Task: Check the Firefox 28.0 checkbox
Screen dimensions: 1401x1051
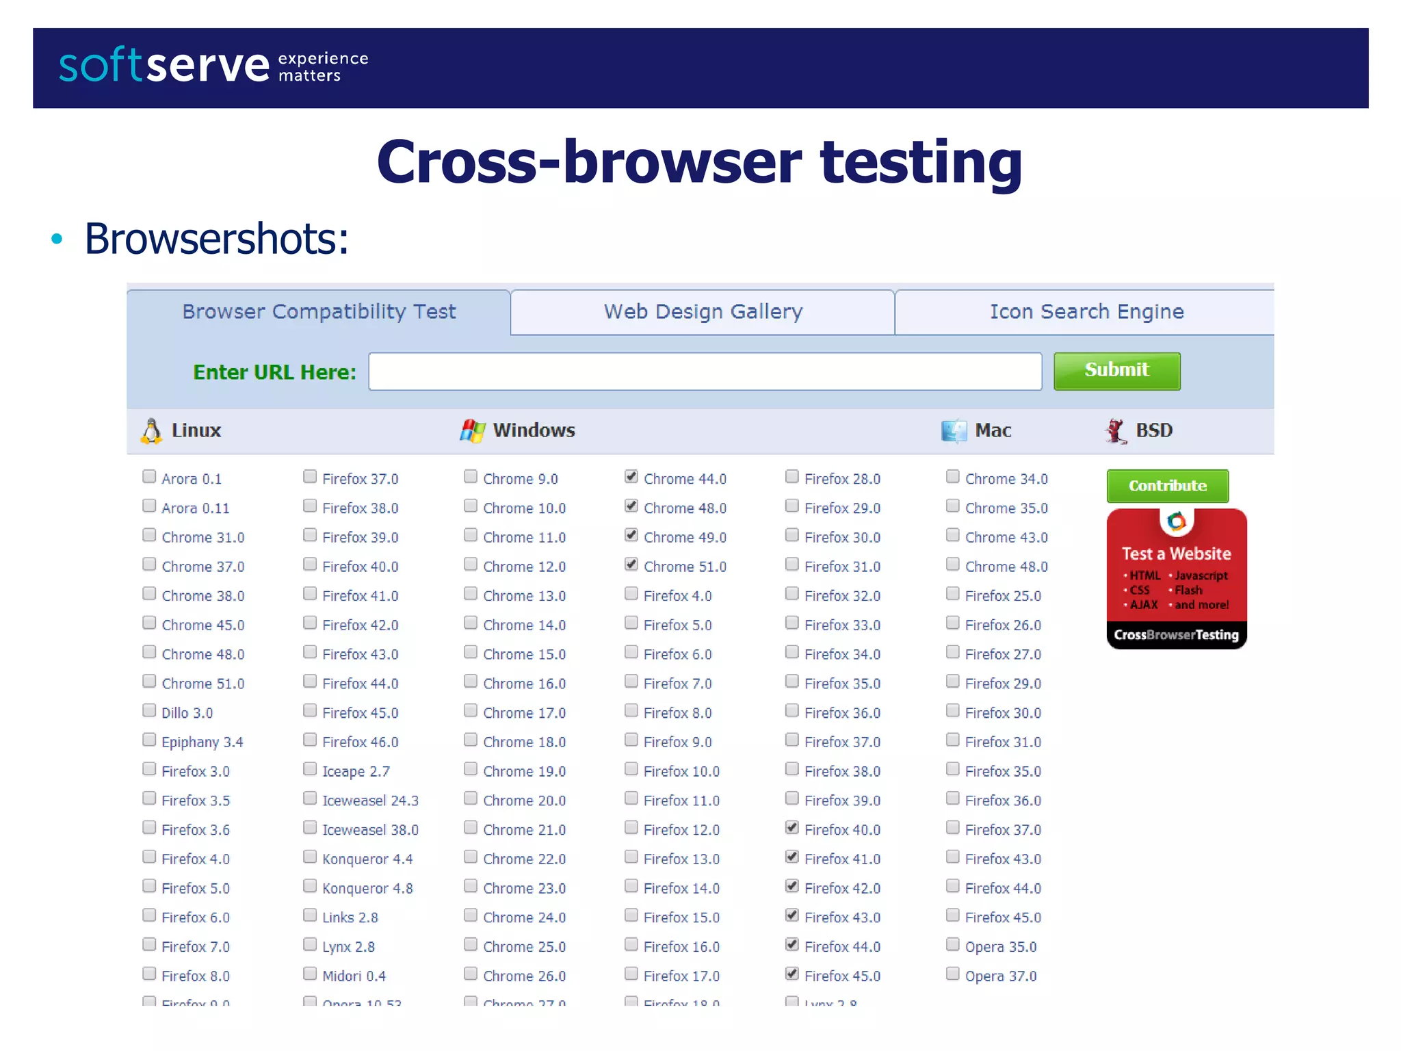Action: pyautogui.click(x=792, y=476)
